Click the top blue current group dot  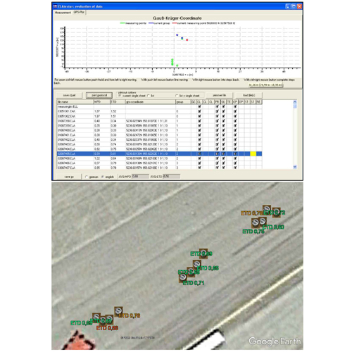(177, 35)
